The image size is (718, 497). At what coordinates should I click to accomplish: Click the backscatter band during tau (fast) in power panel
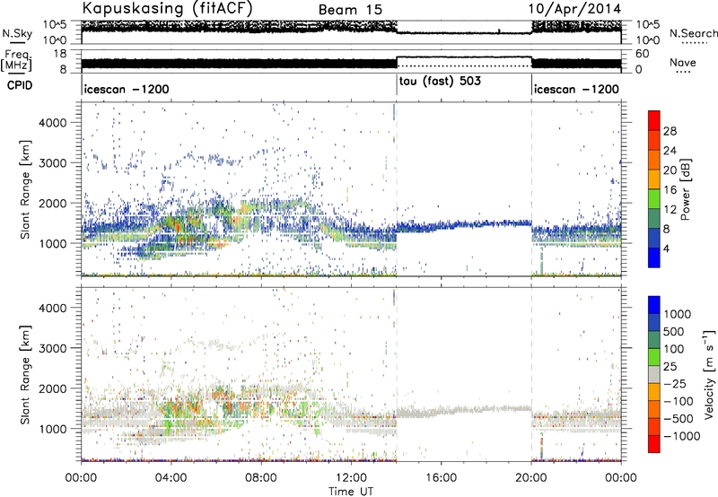click(x=464, y=224)
